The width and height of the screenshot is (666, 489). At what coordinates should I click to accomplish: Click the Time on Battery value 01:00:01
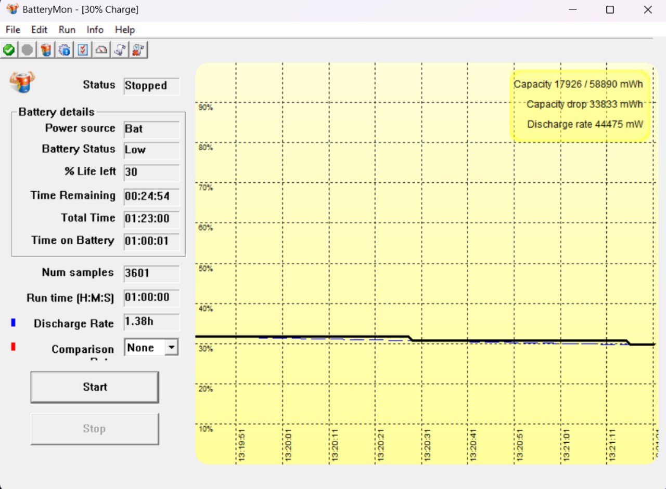click(151, 242)
